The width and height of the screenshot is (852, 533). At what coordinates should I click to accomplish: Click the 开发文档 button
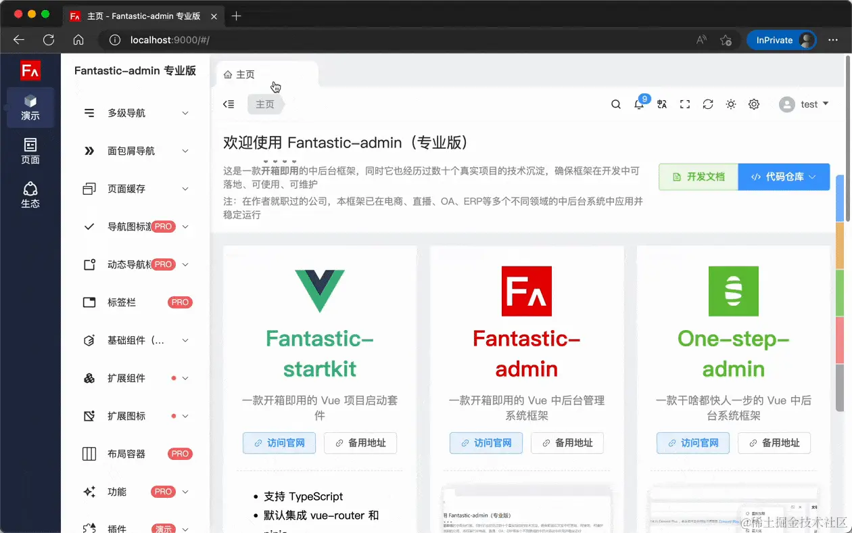tap(699, 177)
